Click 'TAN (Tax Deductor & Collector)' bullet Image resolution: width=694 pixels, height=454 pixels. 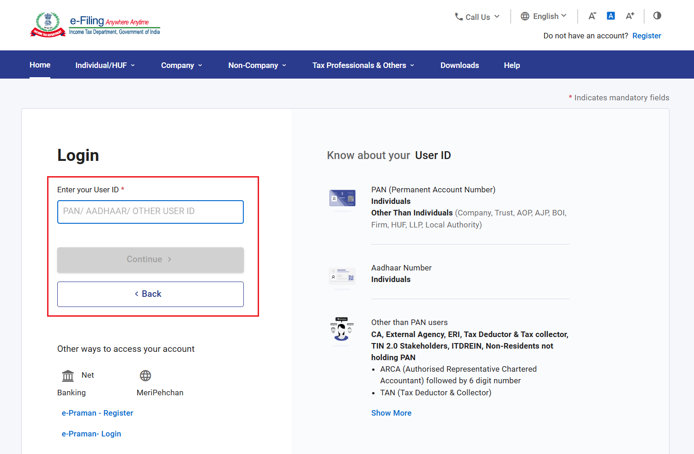(x=435, y=393)
